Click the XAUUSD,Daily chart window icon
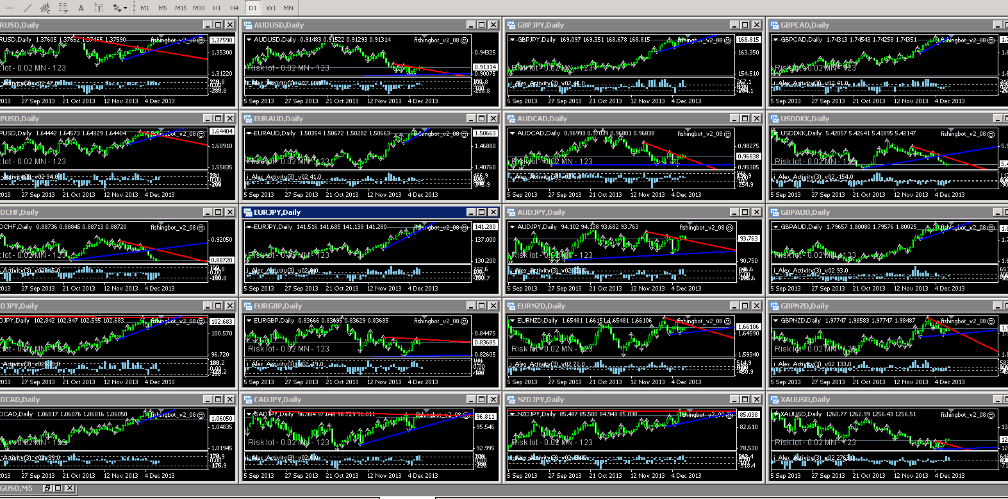 click(x=775, y=400)
